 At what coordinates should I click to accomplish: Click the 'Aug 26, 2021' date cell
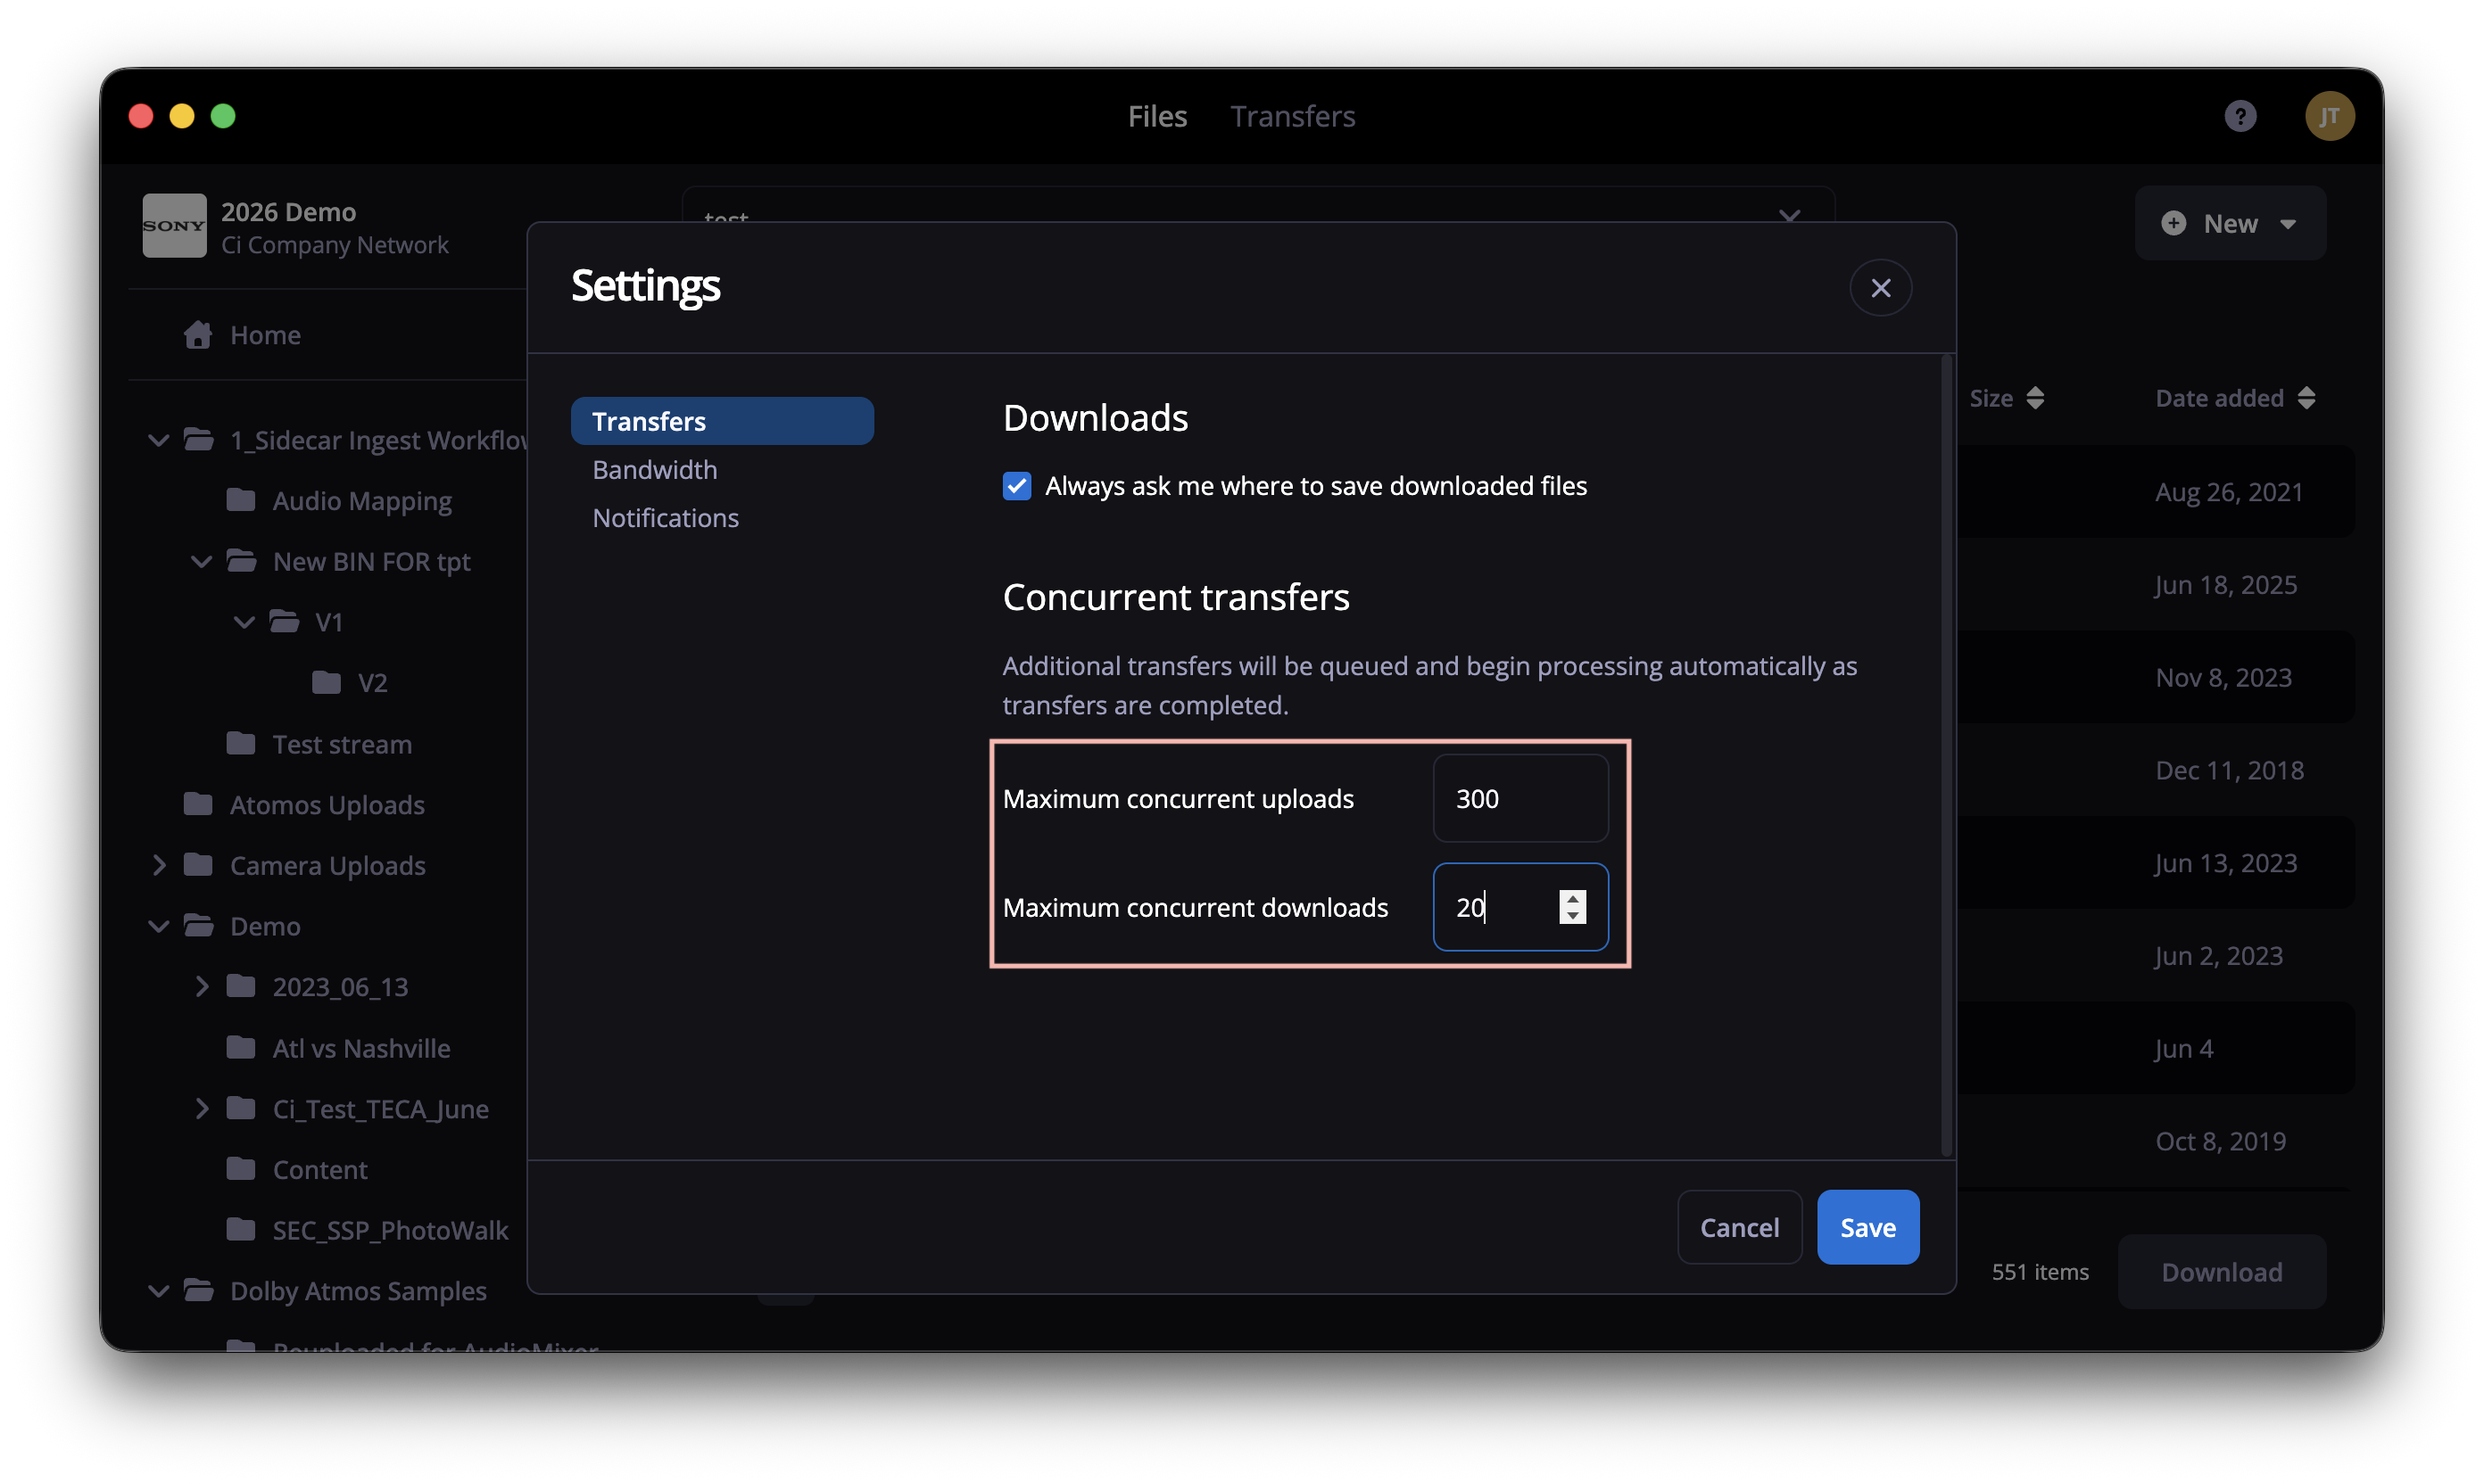(x=2228, y=491)
